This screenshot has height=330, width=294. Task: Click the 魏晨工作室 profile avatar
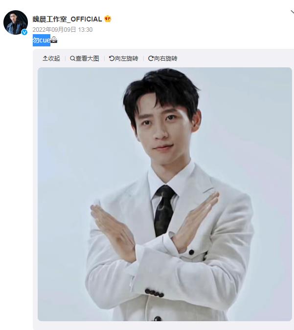click(15, 22)
